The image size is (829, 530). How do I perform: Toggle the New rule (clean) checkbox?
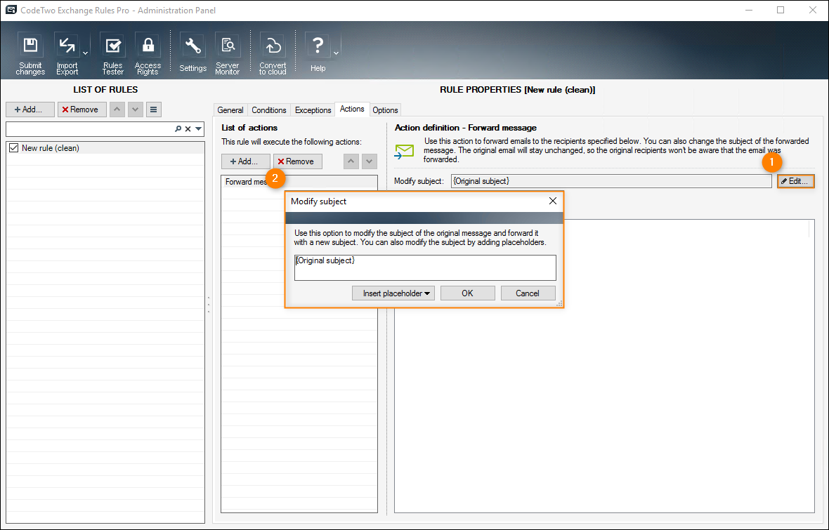[x=14, y=148]
